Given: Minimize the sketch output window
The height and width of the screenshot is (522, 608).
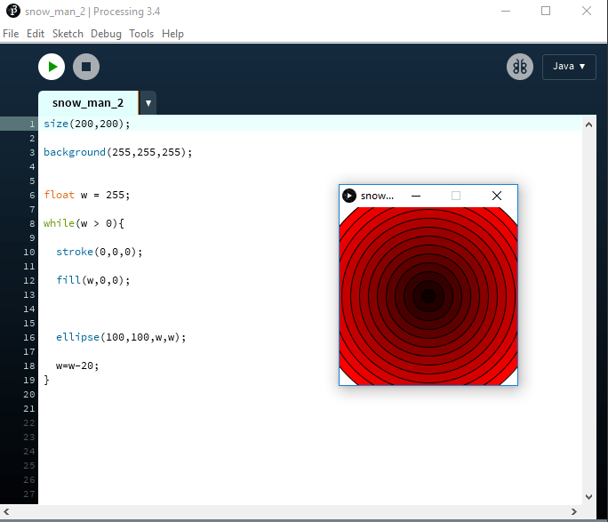Looking at the screenshot, I should [x=415, y=196].
